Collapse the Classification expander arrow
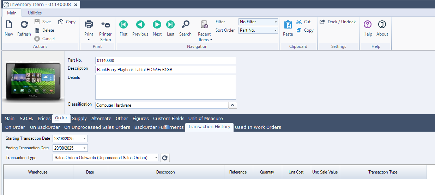The width and height of the screenshot is (435, 195). 232,105
